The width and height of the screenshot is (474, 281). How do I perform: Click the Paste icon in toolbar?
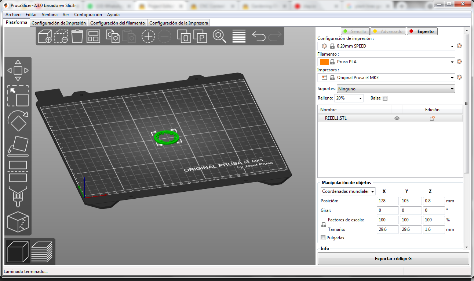coord(129,37)
